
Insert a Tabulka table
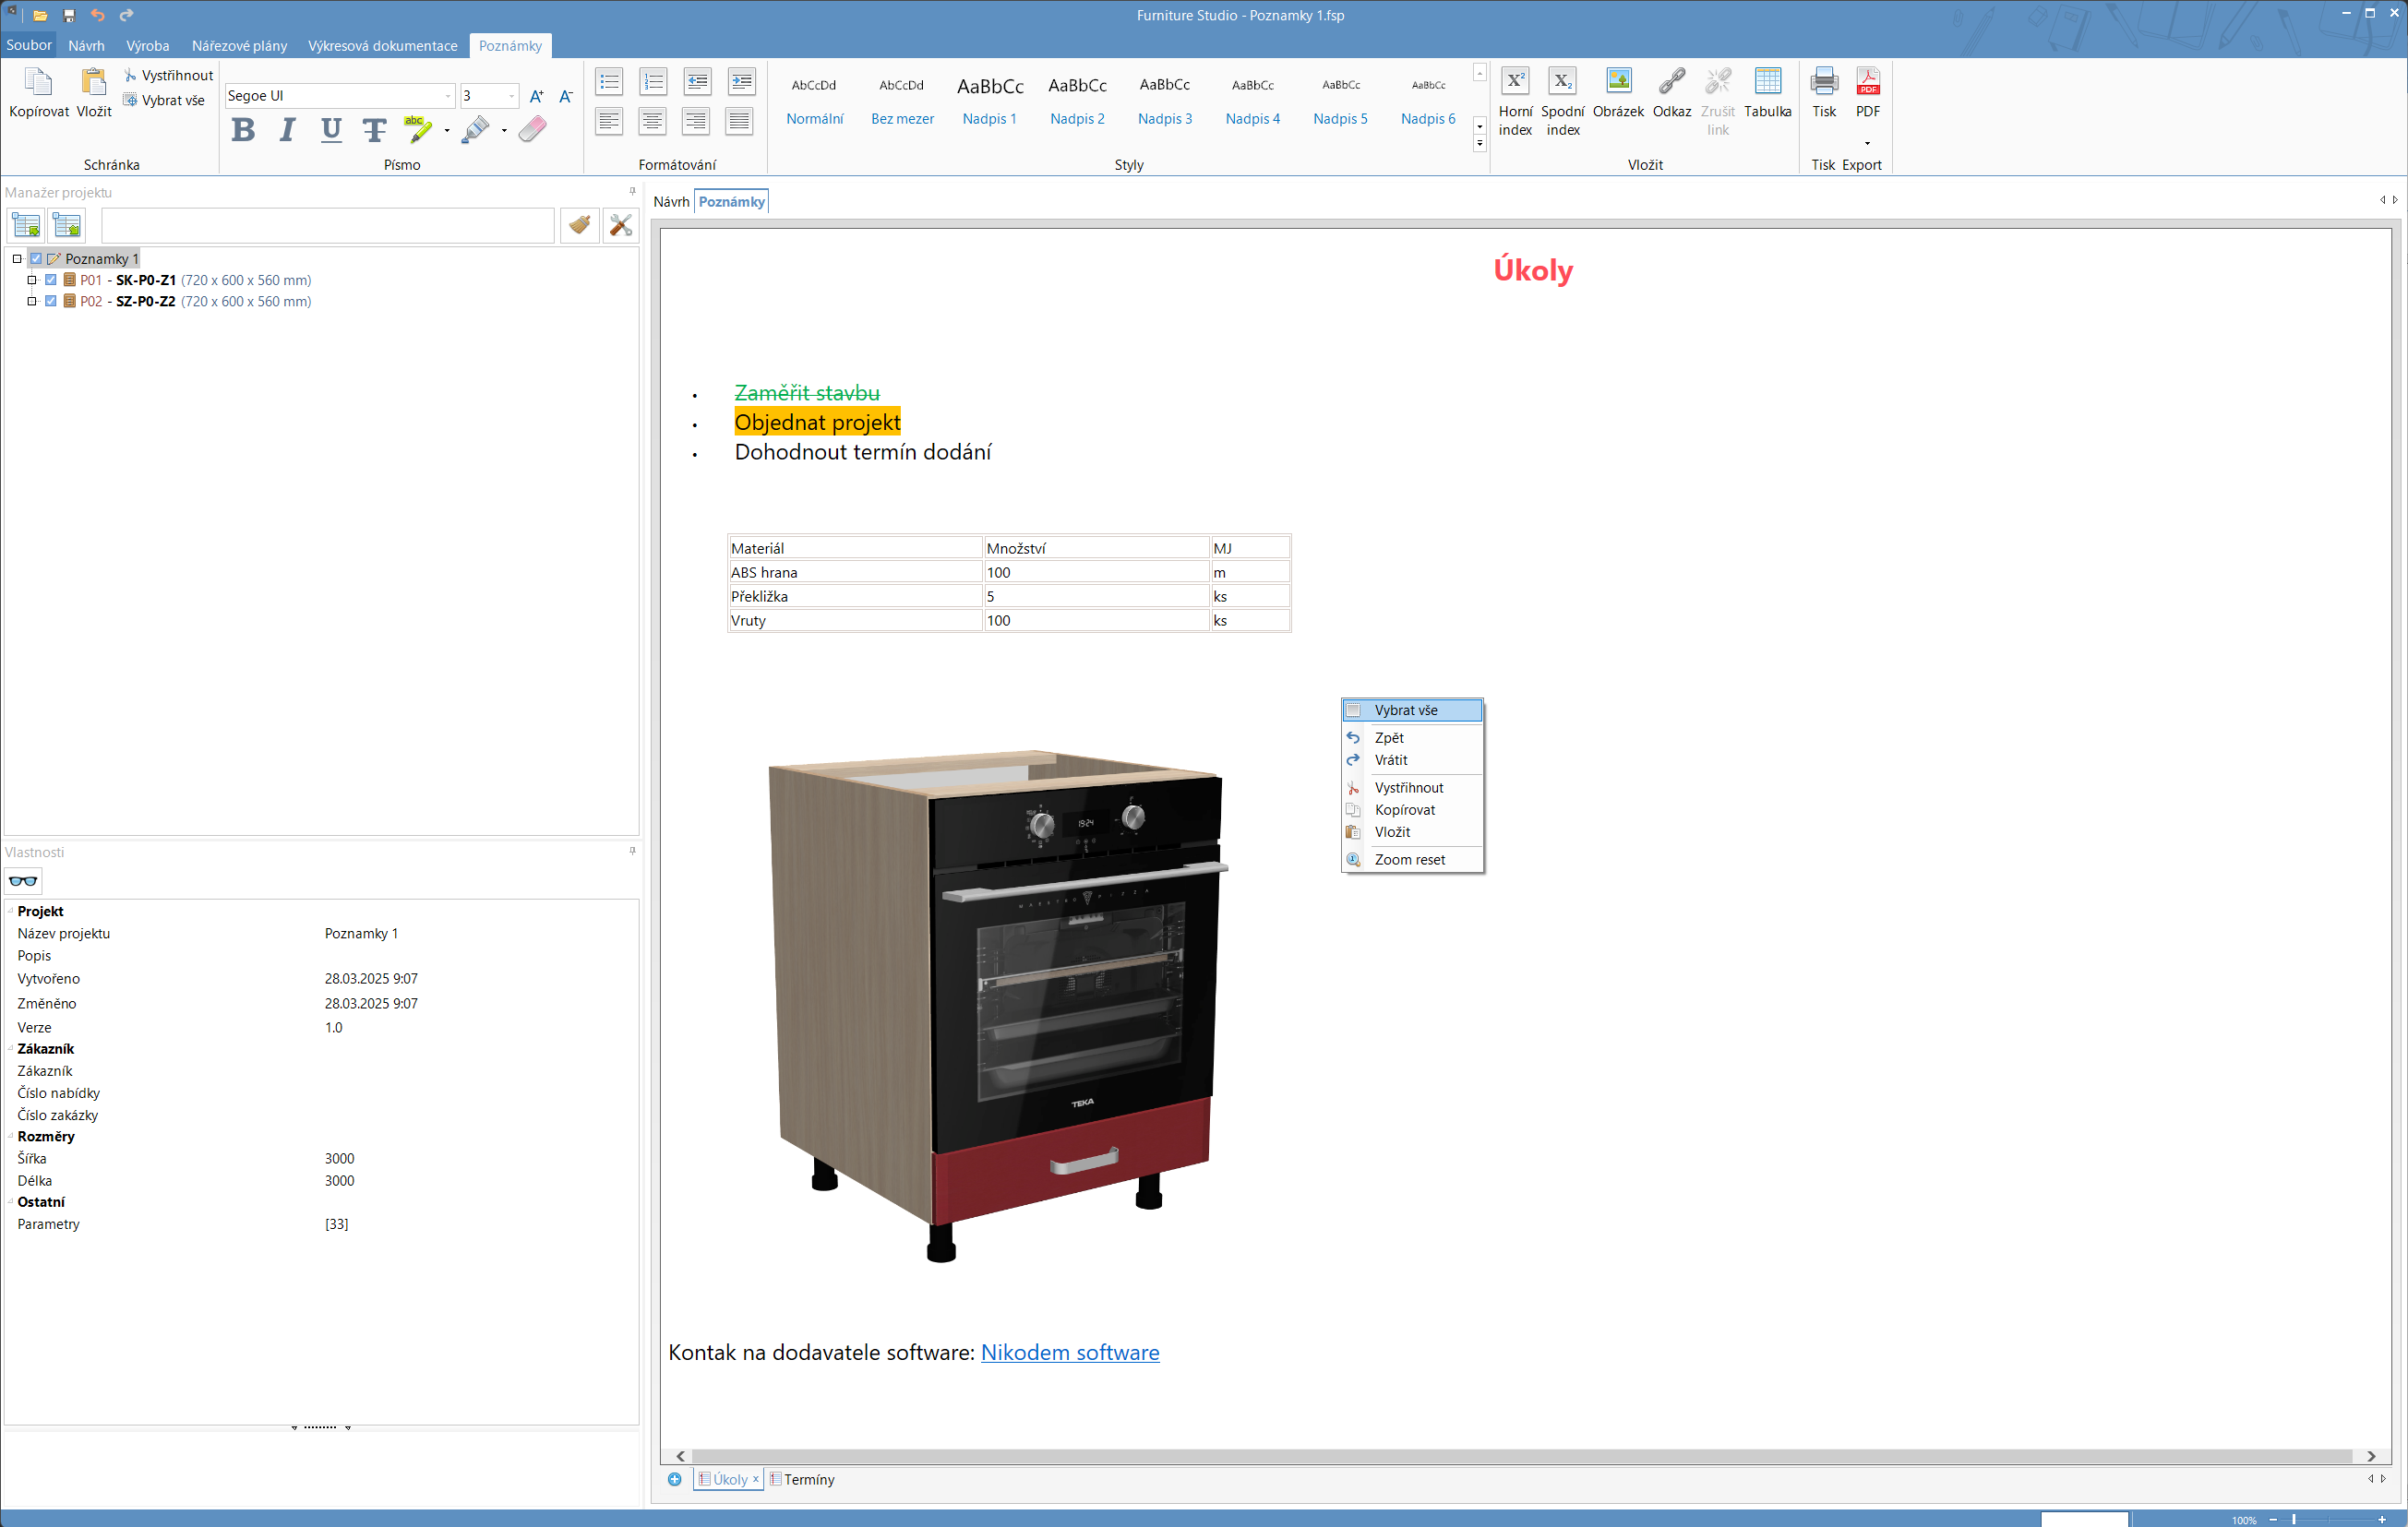[1768, 92]
